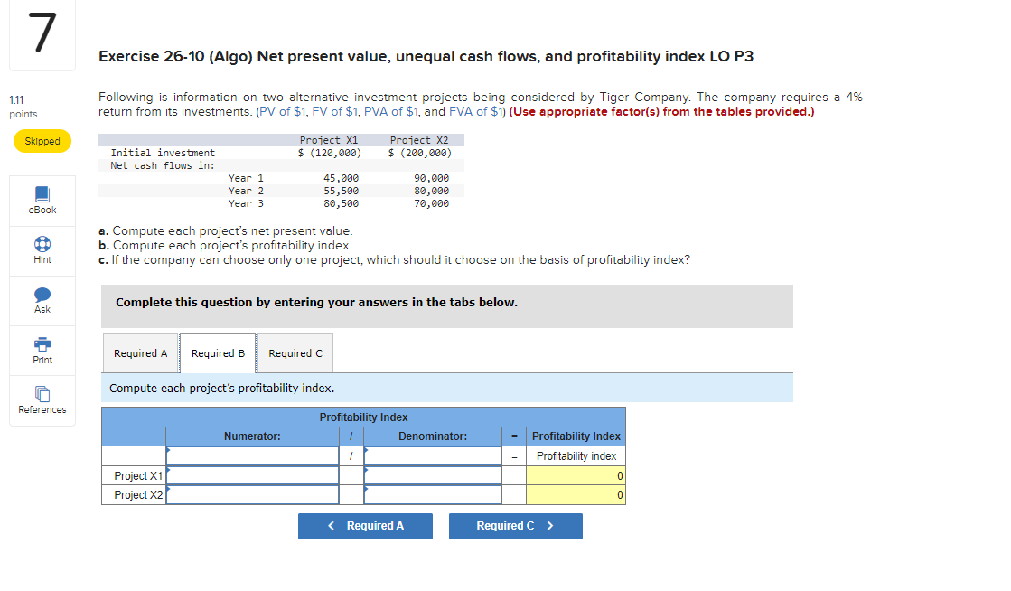Click Project X1's profitability index cell

coord(576,475)
